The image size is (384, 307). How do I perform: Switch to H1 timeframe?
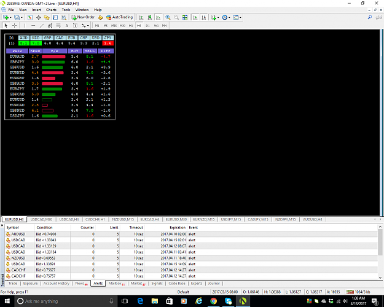(131, 25)
